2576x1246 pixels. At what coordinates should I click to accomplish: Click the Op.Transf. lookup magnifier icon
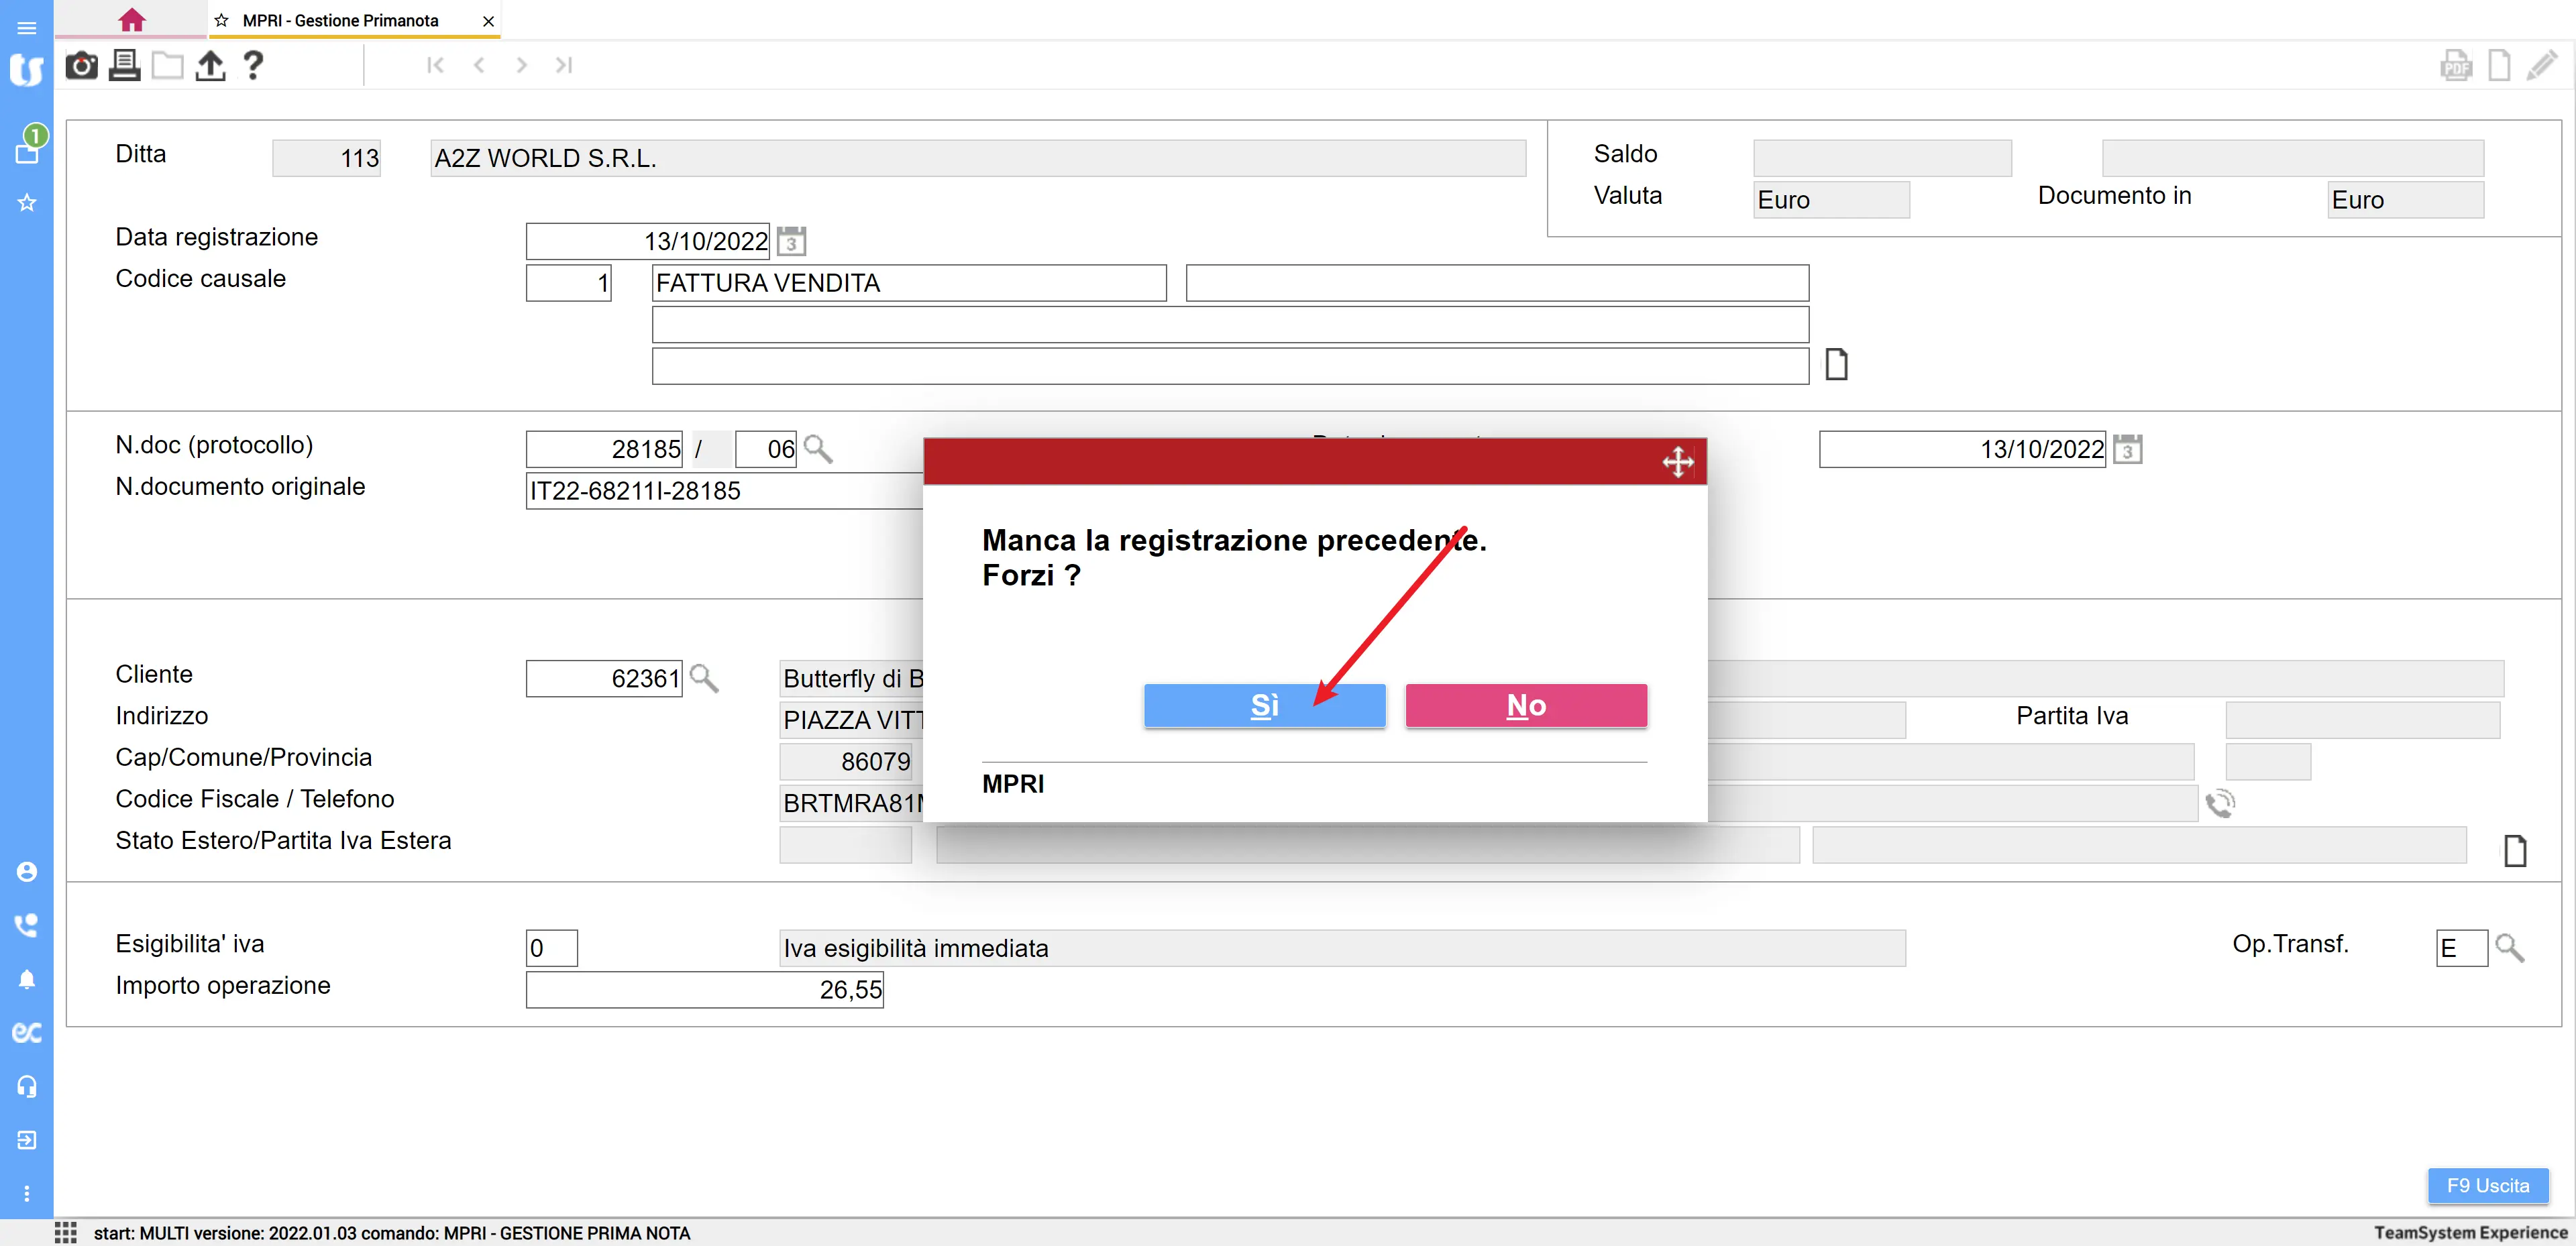click(x=2509, y=947)
